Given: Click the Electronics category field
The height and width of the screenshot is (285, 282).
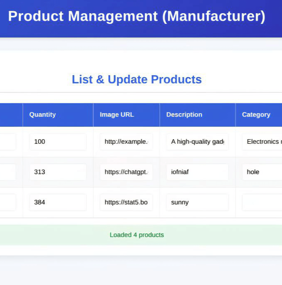Looking at the screenshot, I should [262, 142].
